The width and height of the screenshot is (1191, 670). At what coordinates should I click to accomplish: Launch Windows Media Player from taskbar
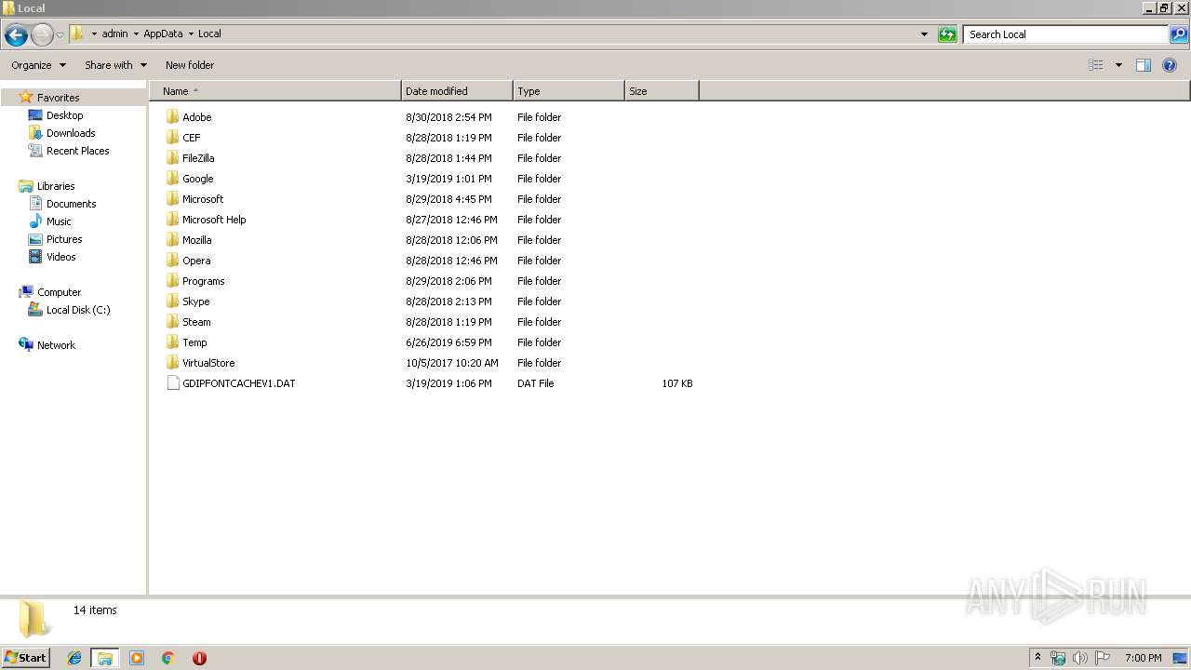[137, 658]
